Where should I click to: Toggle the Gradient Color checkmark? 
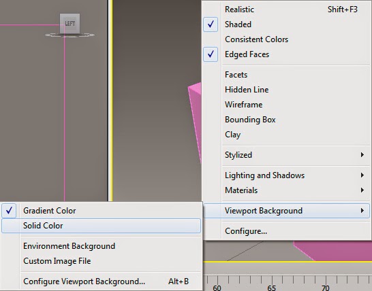click(9, 211)
